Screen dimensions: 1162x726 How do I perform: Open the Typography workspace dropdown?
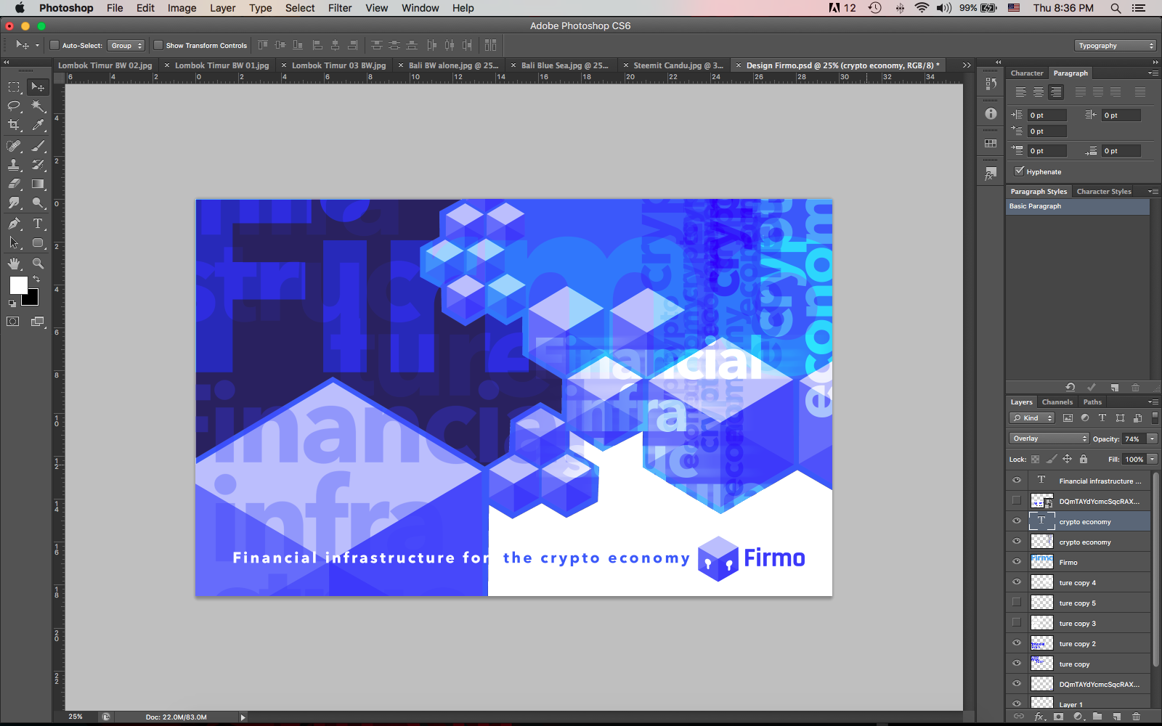[1115, 46]
